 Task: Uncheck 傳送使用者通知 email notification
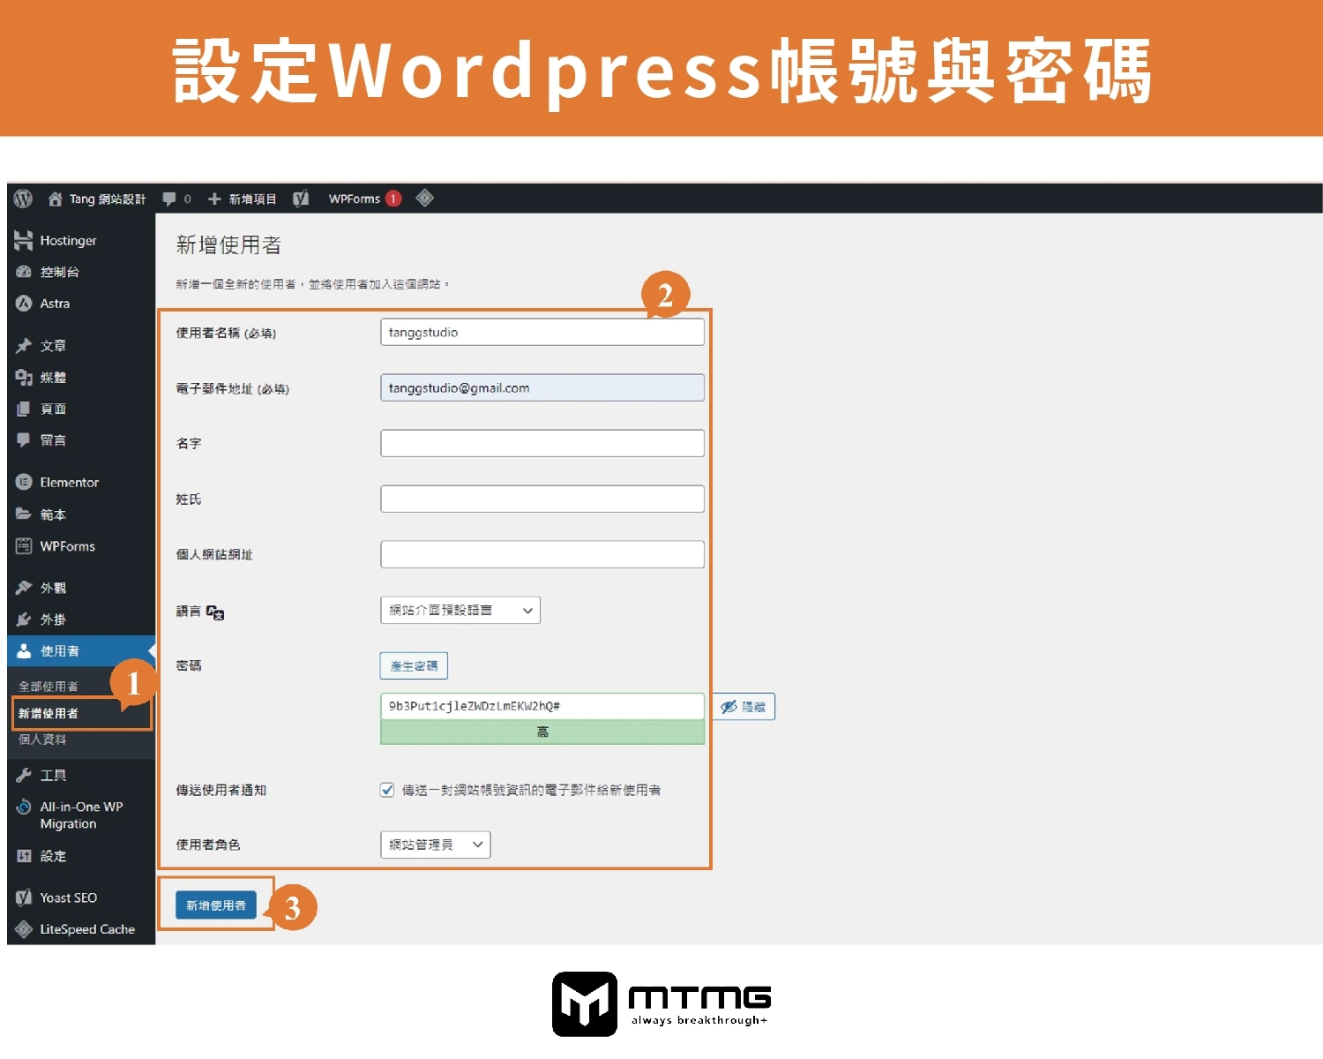(x=387, y=790)
